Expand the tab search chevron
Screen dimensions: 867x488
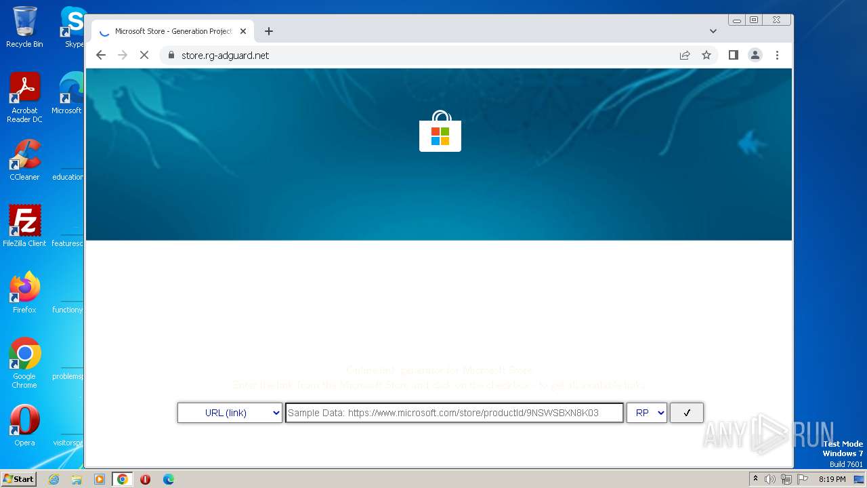click(713, 31)
